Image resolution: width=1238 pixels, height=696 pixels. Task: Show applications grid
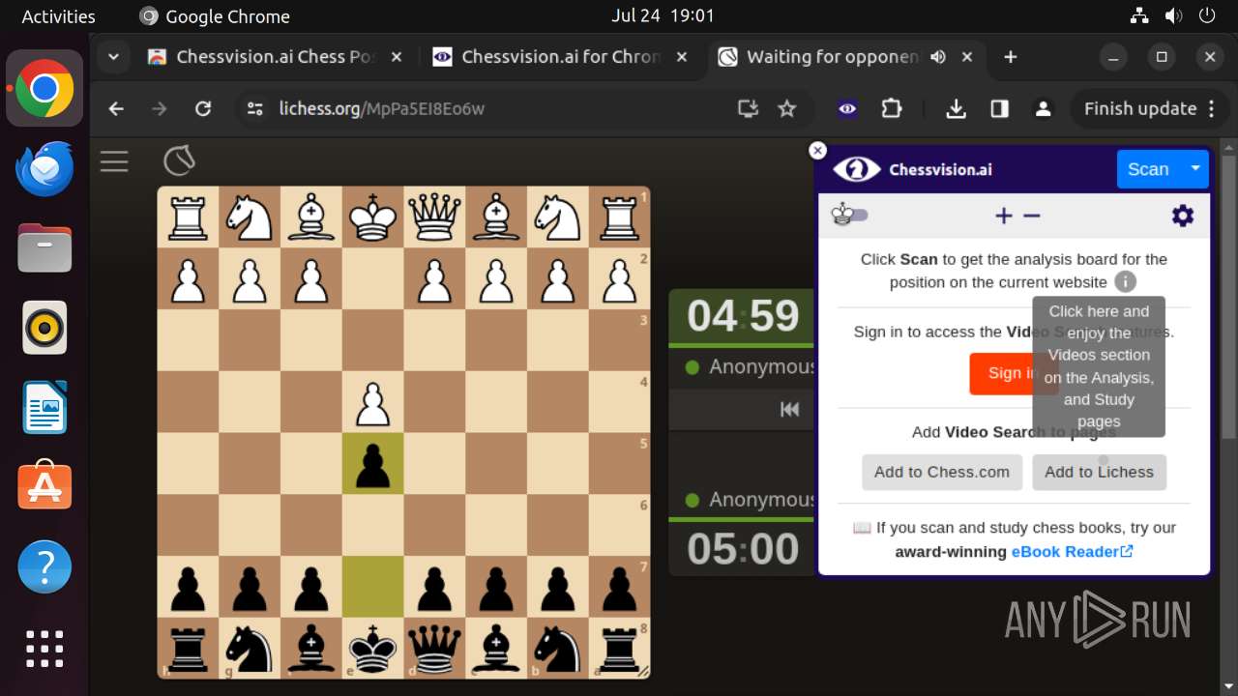pos(44,649)
